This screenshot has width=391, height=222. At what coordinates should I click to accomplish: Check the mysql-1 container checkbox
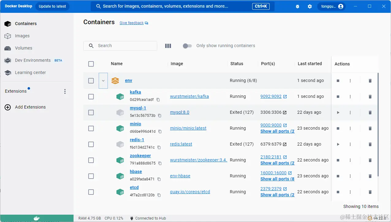91,113
